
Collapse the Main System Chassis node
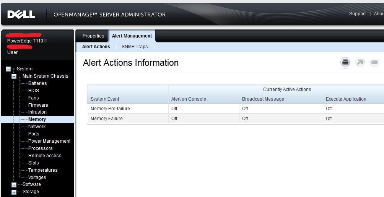point(14,76)
